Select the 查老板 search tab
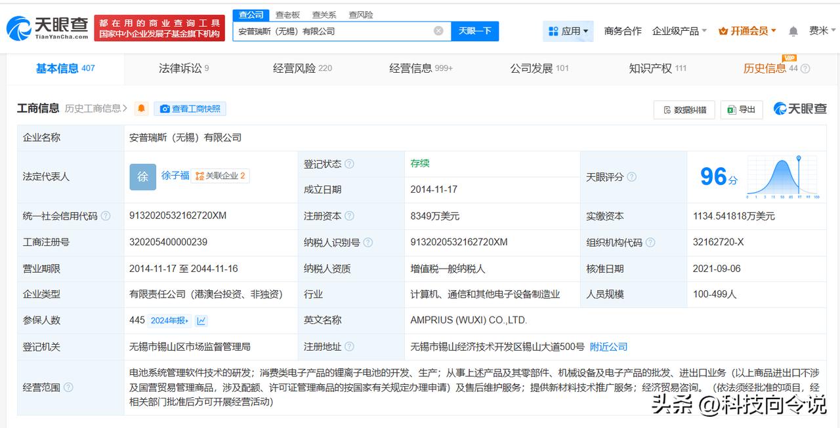The image size is (840, 428). [287, 14]
